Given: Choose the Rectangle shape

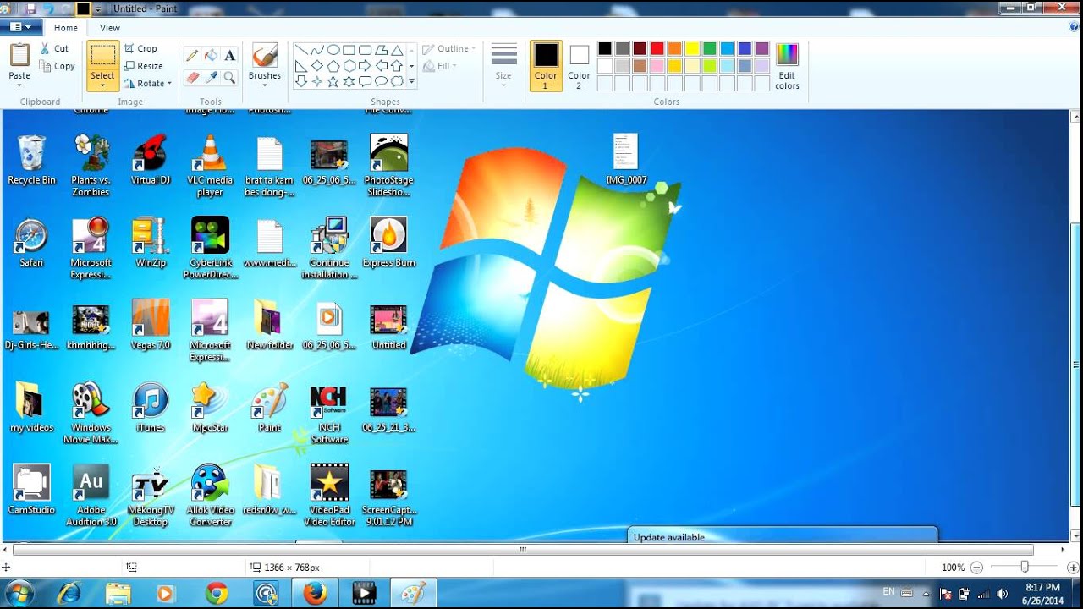Looking at the screenshot, I should 349,50.
